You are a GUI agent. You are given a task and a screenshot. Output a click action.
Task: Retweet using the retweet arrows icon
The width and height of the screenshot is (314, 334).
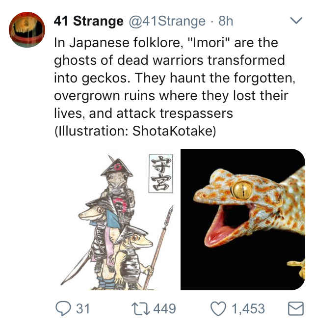(141, 308)
